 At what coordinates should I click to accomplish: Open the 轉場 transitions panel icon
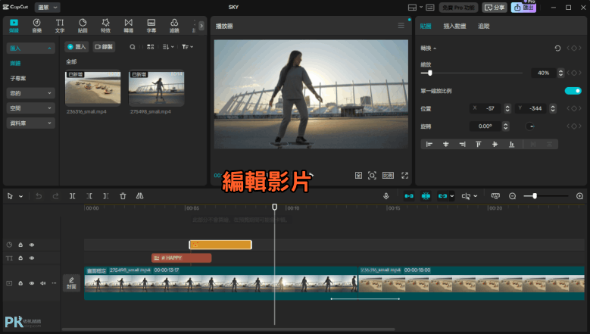[129, 26]
